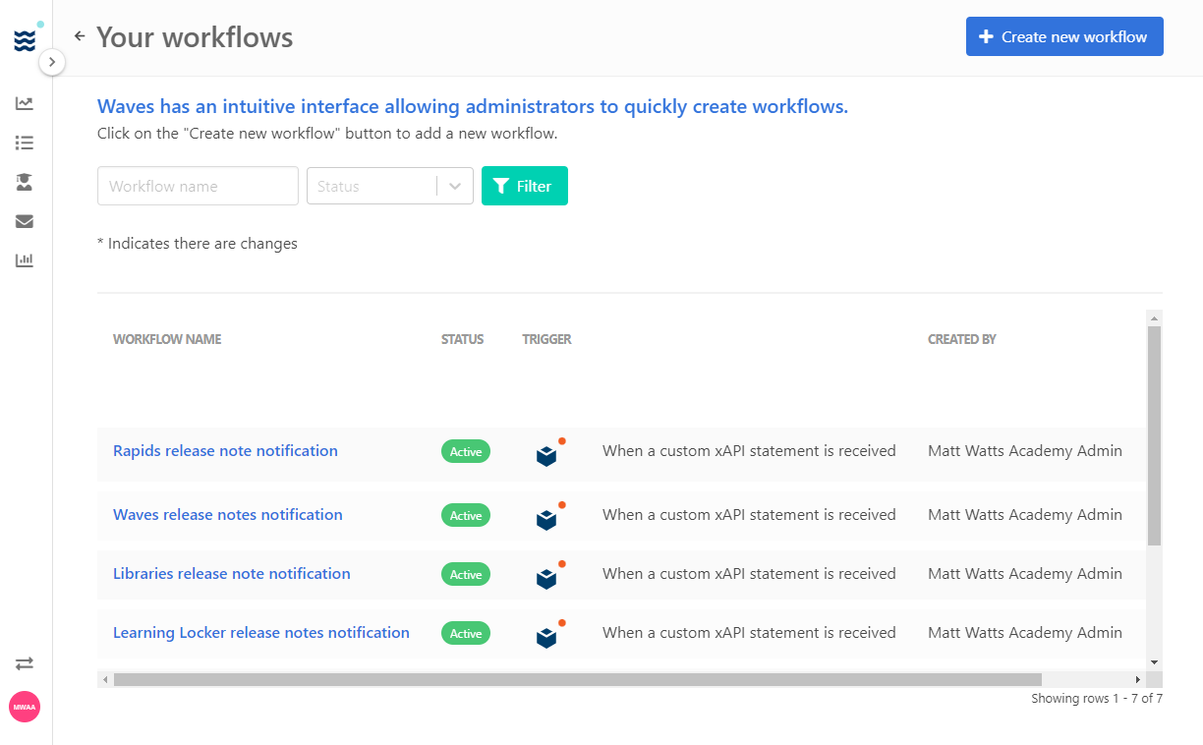The width and height of the screenshot is (1203, 745).
Task: Open the Status dropdown
Action: pyautogui.click(x=390, y=186)
